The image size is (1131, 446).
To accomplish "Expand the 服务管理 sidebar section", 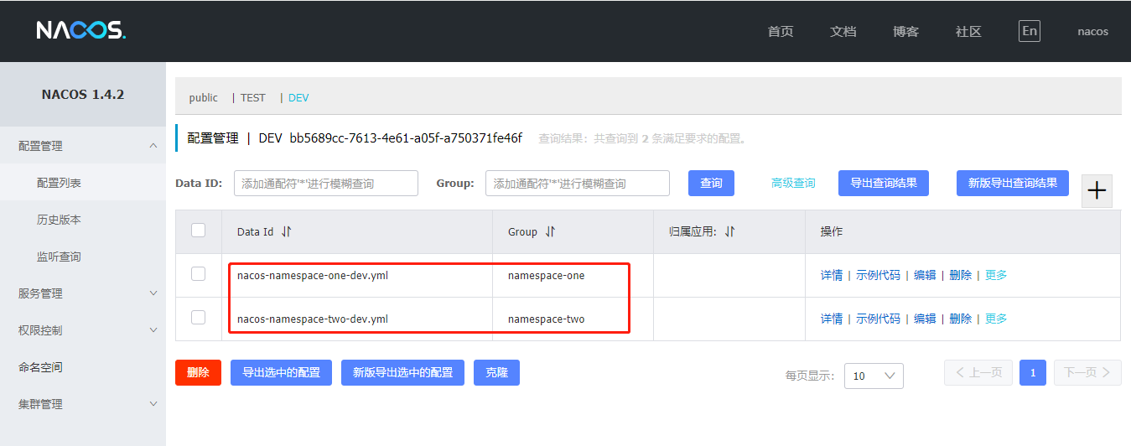I will tap(83, 293).
